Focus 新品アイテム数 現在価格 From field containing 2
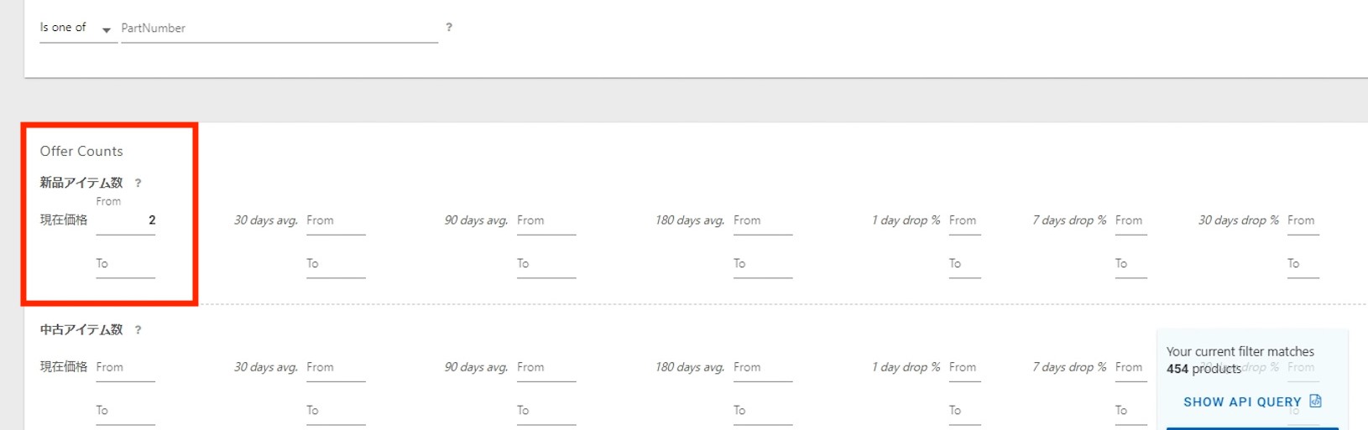 pyautogui.click(x=126, y=220)
